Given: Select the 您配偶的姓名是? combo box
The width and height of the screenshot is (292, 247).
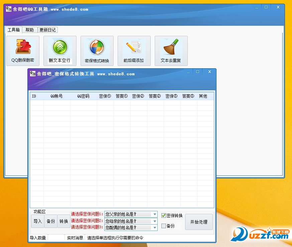Looking at the screenshot, I should 131,228.
